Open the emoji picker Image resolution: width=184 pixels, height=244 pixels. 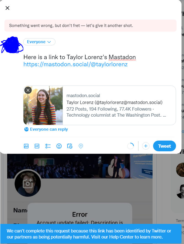(x=59, y=146)
